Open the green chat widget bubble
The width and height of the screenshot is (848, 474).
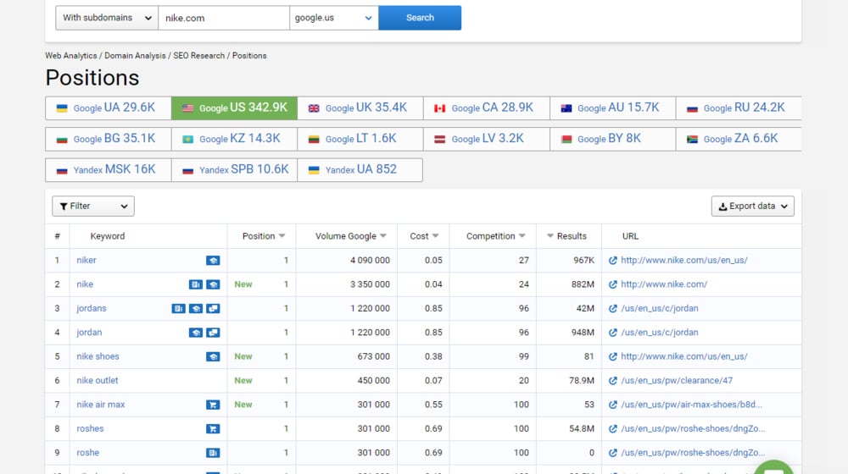pyautogui.click(x=773, y=468)
